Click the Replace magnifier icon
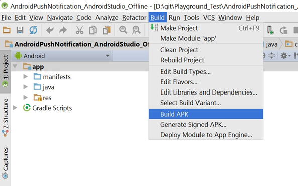This screenshot has height=186, width=298. (136, 30)
